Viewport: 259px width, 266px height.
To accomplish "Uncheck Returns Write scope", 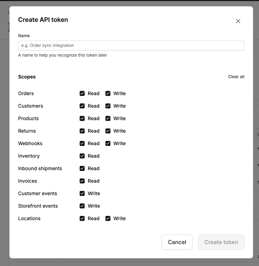I will [108, 131].
